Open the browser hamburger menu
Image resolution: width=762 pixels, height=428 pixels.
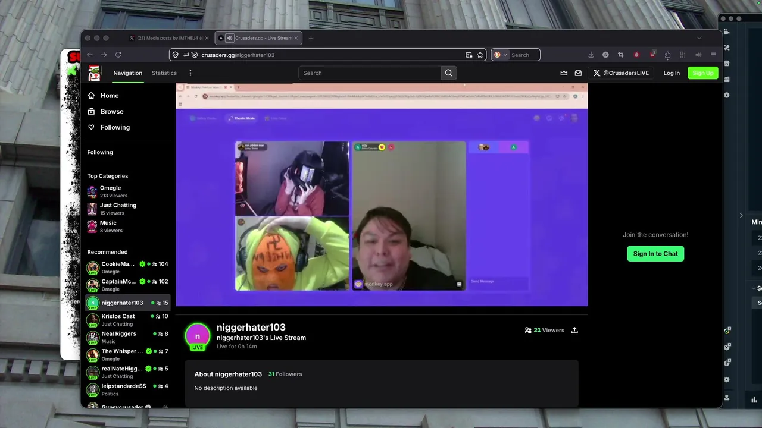pos(713,55)
